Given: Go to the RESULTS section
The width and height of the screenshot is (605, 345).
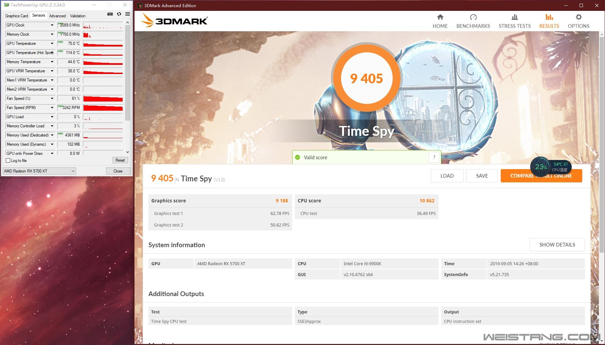Looking at the screenshot, I should tap(549, 21).
